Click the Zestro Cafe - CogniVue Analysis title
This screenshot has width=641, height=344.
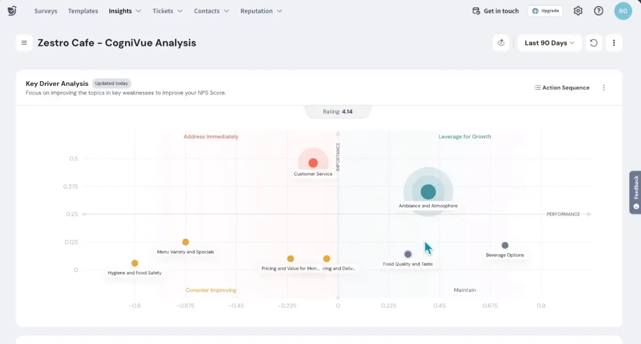click(117, 43)
